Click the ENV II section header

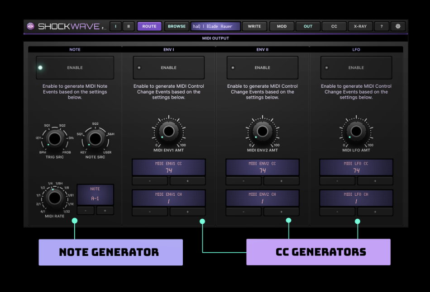tap(263, 50)
